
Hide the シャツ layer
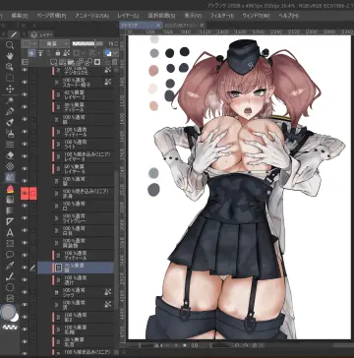[x=25, y=292]
